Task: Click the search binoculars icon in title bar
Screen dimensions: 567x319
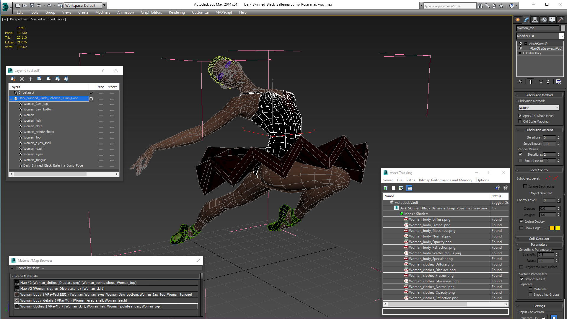Action: tap(480, 6)
